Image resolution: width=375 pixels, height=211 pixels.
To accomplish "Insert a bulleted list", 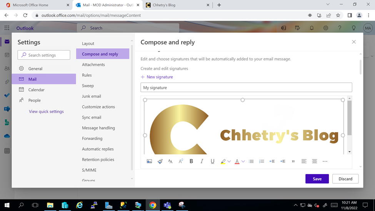I will click(x=251, y=161).
